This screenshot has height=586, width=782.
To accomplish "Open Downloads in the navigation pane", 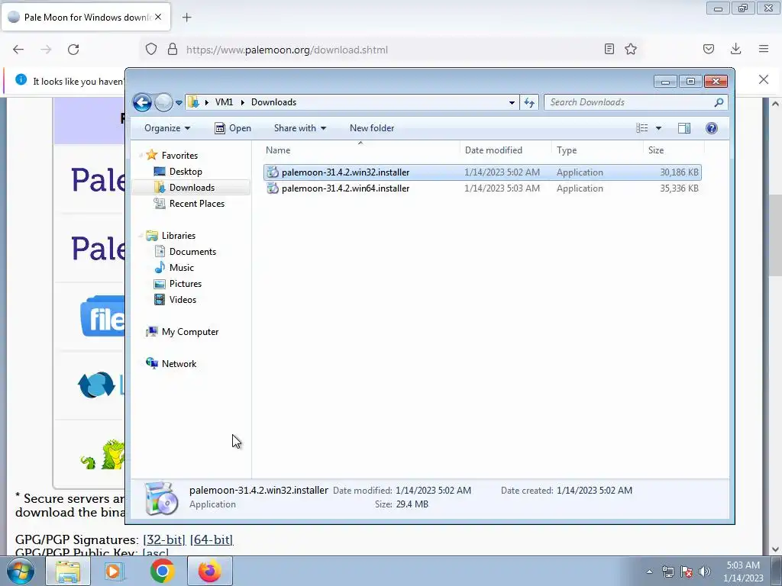I will point(192,188).
